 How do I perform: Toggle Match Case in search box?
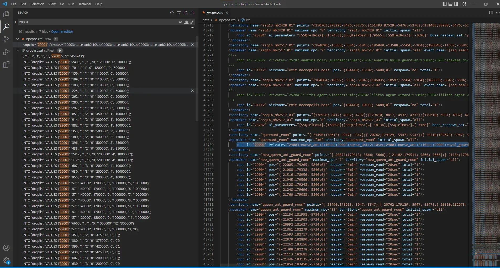click(181, 22)
